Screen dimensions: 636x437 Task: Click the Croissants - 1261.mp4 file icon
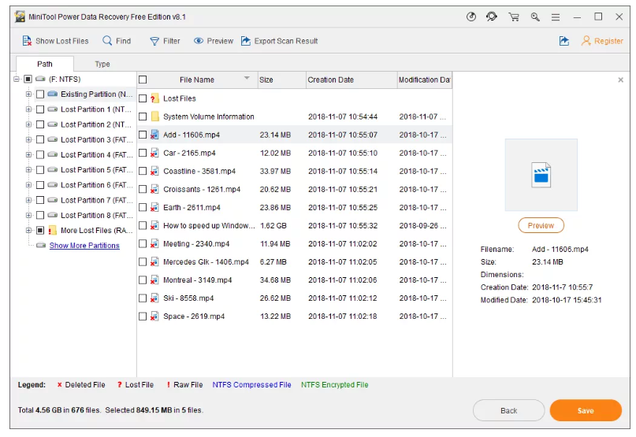tap(154, 189)
